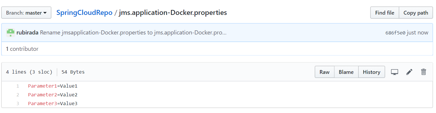The width and height of the screenshot is (436, 113).
Task: Click the Parameter1=Value1 code line
Action: click(x=53, y=86)
